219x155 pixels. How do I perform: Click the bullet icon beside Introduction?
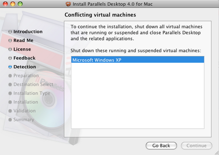click(10, 32)
